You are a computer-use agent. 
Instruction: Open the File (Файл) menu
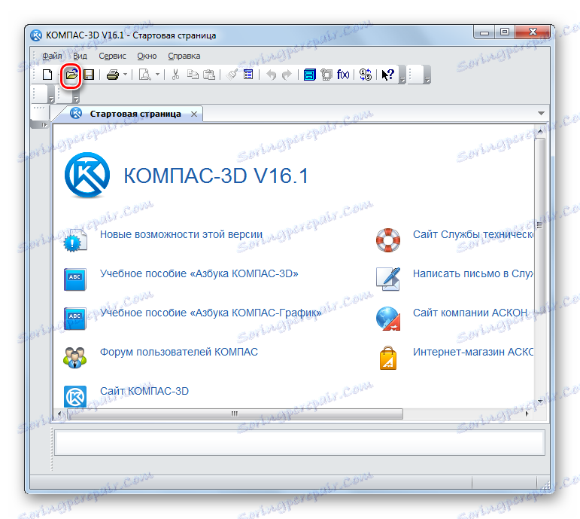[x=52, y=56]
